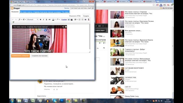Open 'Другие закладки' bookmarks folder
183x103 pixels.
click(166, 8)
